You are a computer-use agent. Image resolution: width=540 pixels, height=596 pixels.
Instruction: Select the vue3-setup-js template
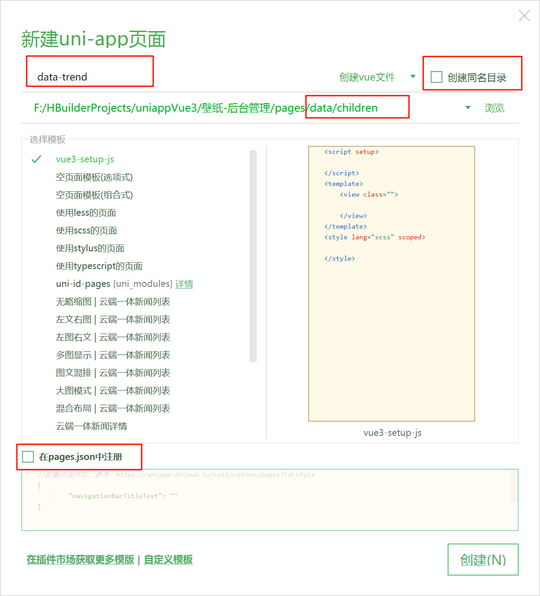[x=85, y=159]
